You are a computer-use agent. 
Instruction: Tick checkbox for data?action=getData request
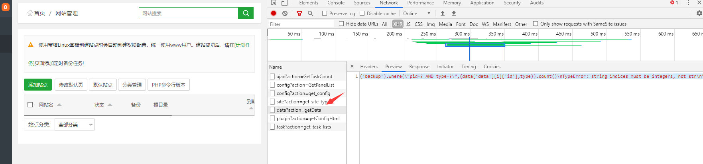tap(272, 110)
